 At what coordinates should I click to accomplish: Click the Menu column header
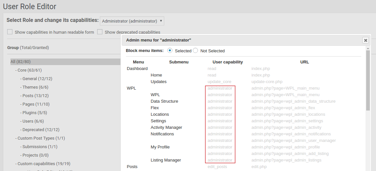click(x=138, y=62)
